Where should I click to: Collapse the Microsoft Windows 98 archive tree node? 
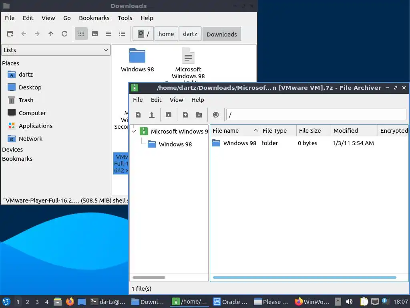pyautogui.click(x=134, y=131)
